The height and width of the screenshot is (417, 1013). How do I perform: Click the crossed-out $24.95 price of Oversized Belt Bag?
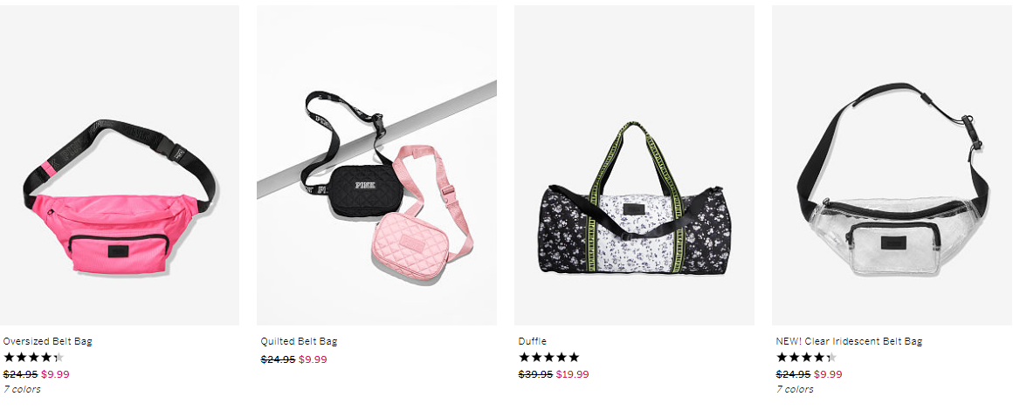point(21,374)
